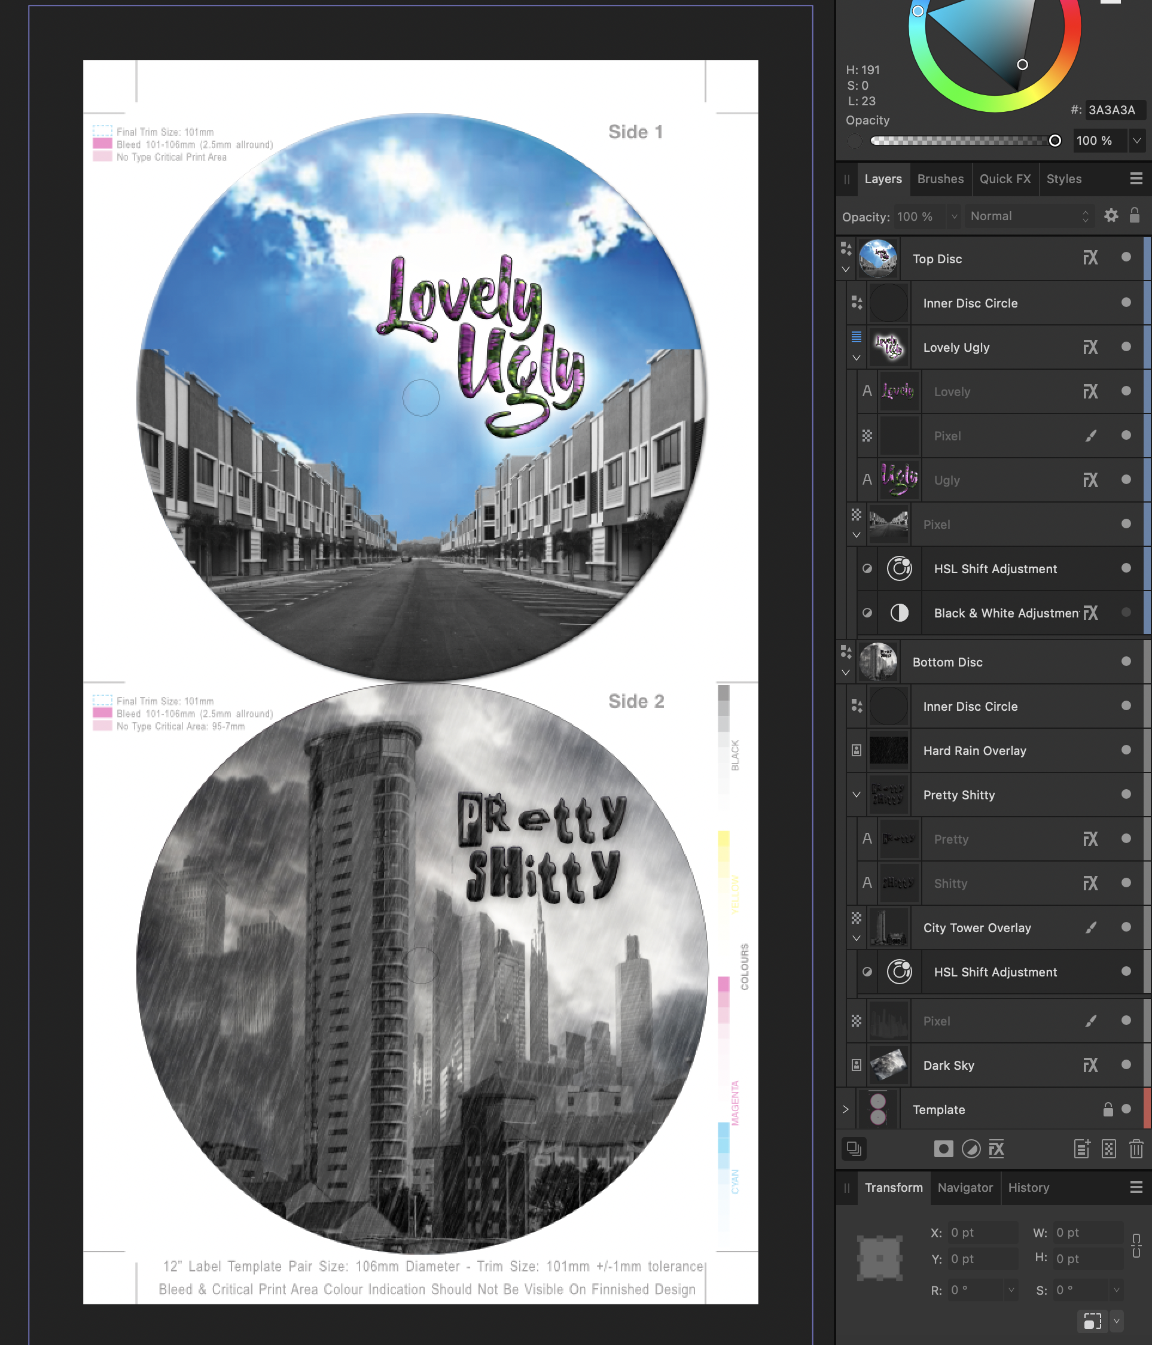This screenshot has width=1152, height=1345.
Task: Click the anchor point selector in Transform
Action: (880, 1258)
